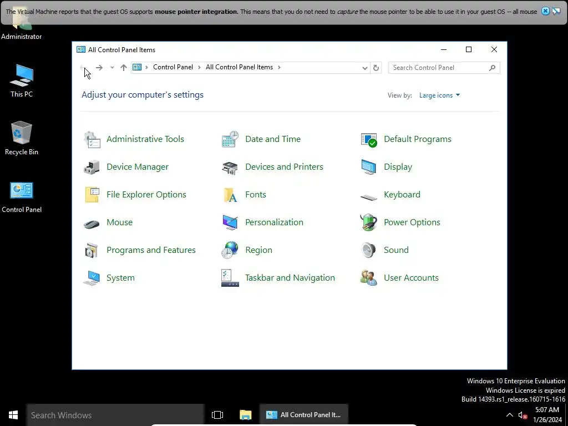Click the notification's do-not-show-again icon

point(556,11)
